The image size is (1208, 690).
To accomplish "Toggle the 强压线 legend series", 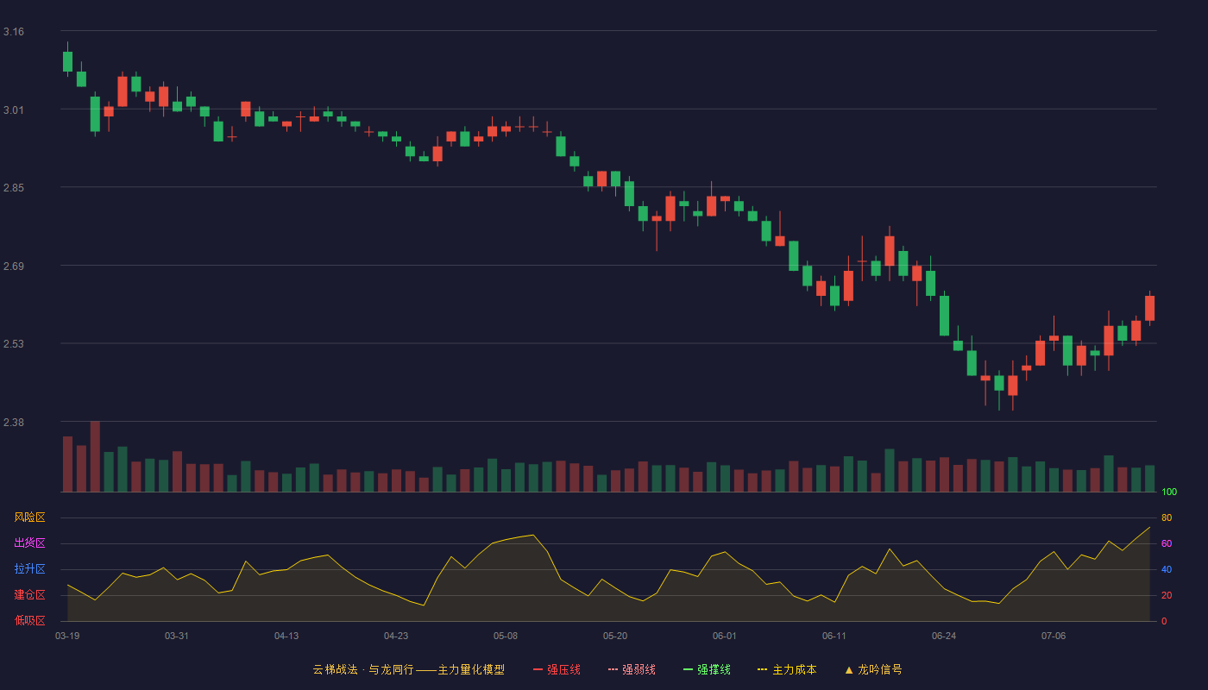I will (557, 669).
